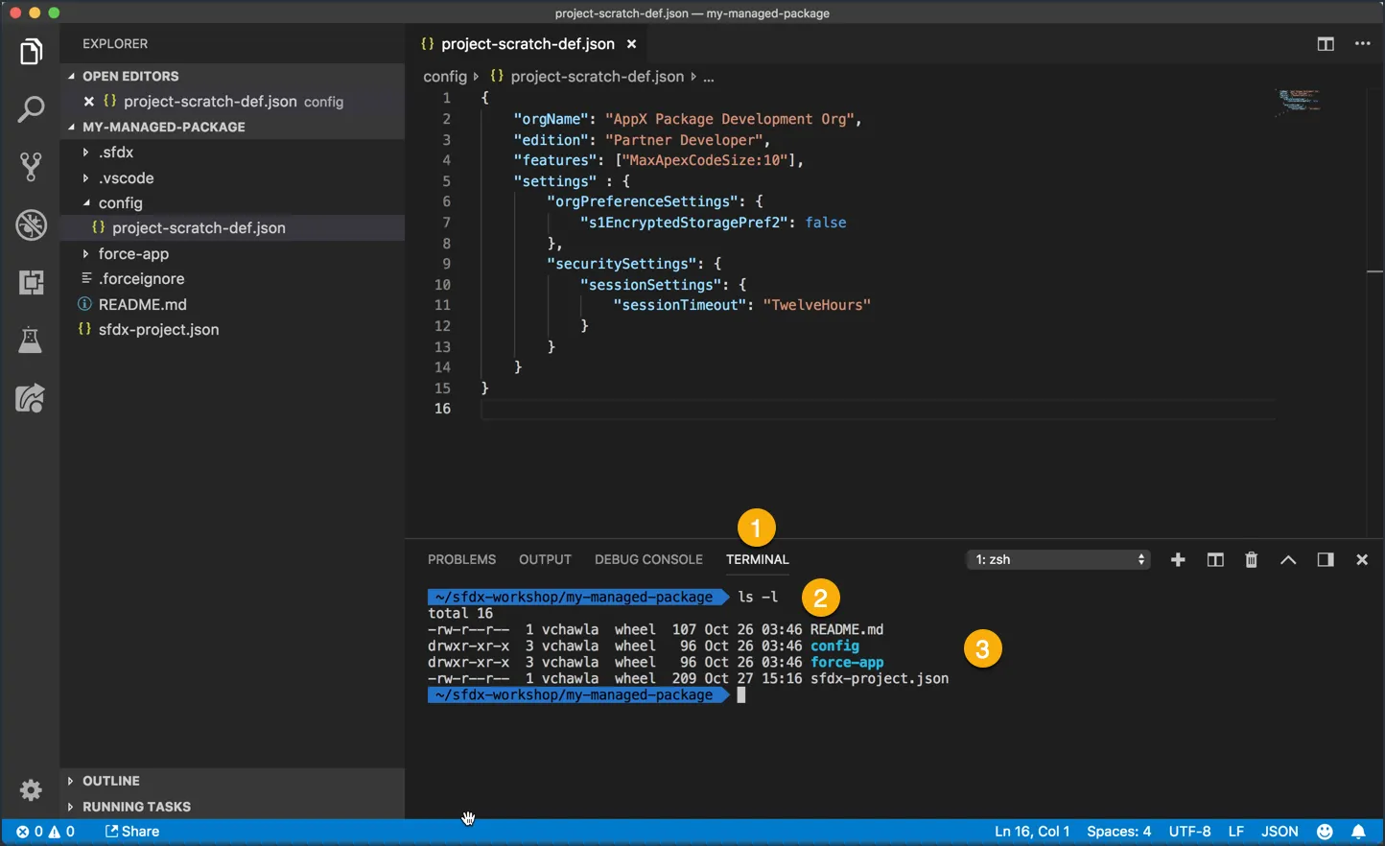Maximize the panel with the up chevron

pos(1288,560)
